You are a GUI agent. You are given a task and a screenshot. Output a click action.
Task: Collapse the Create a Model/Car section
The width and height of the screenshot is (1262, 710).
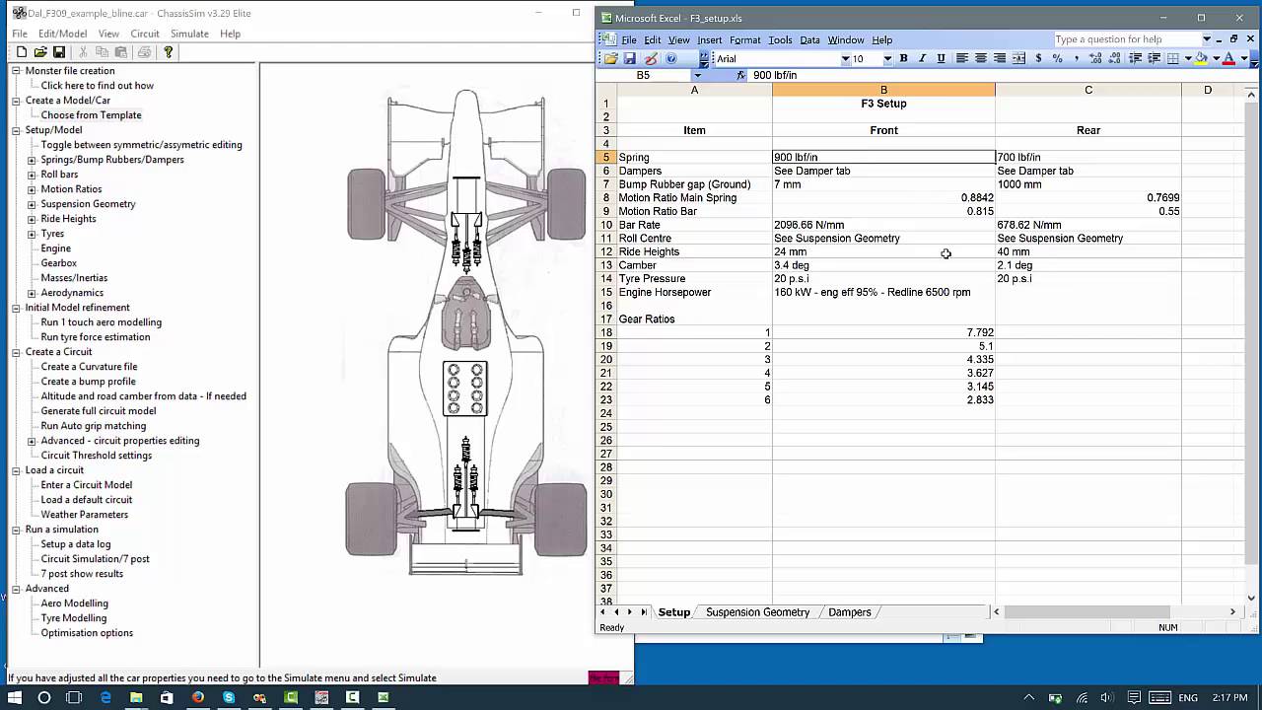[16, 101]
